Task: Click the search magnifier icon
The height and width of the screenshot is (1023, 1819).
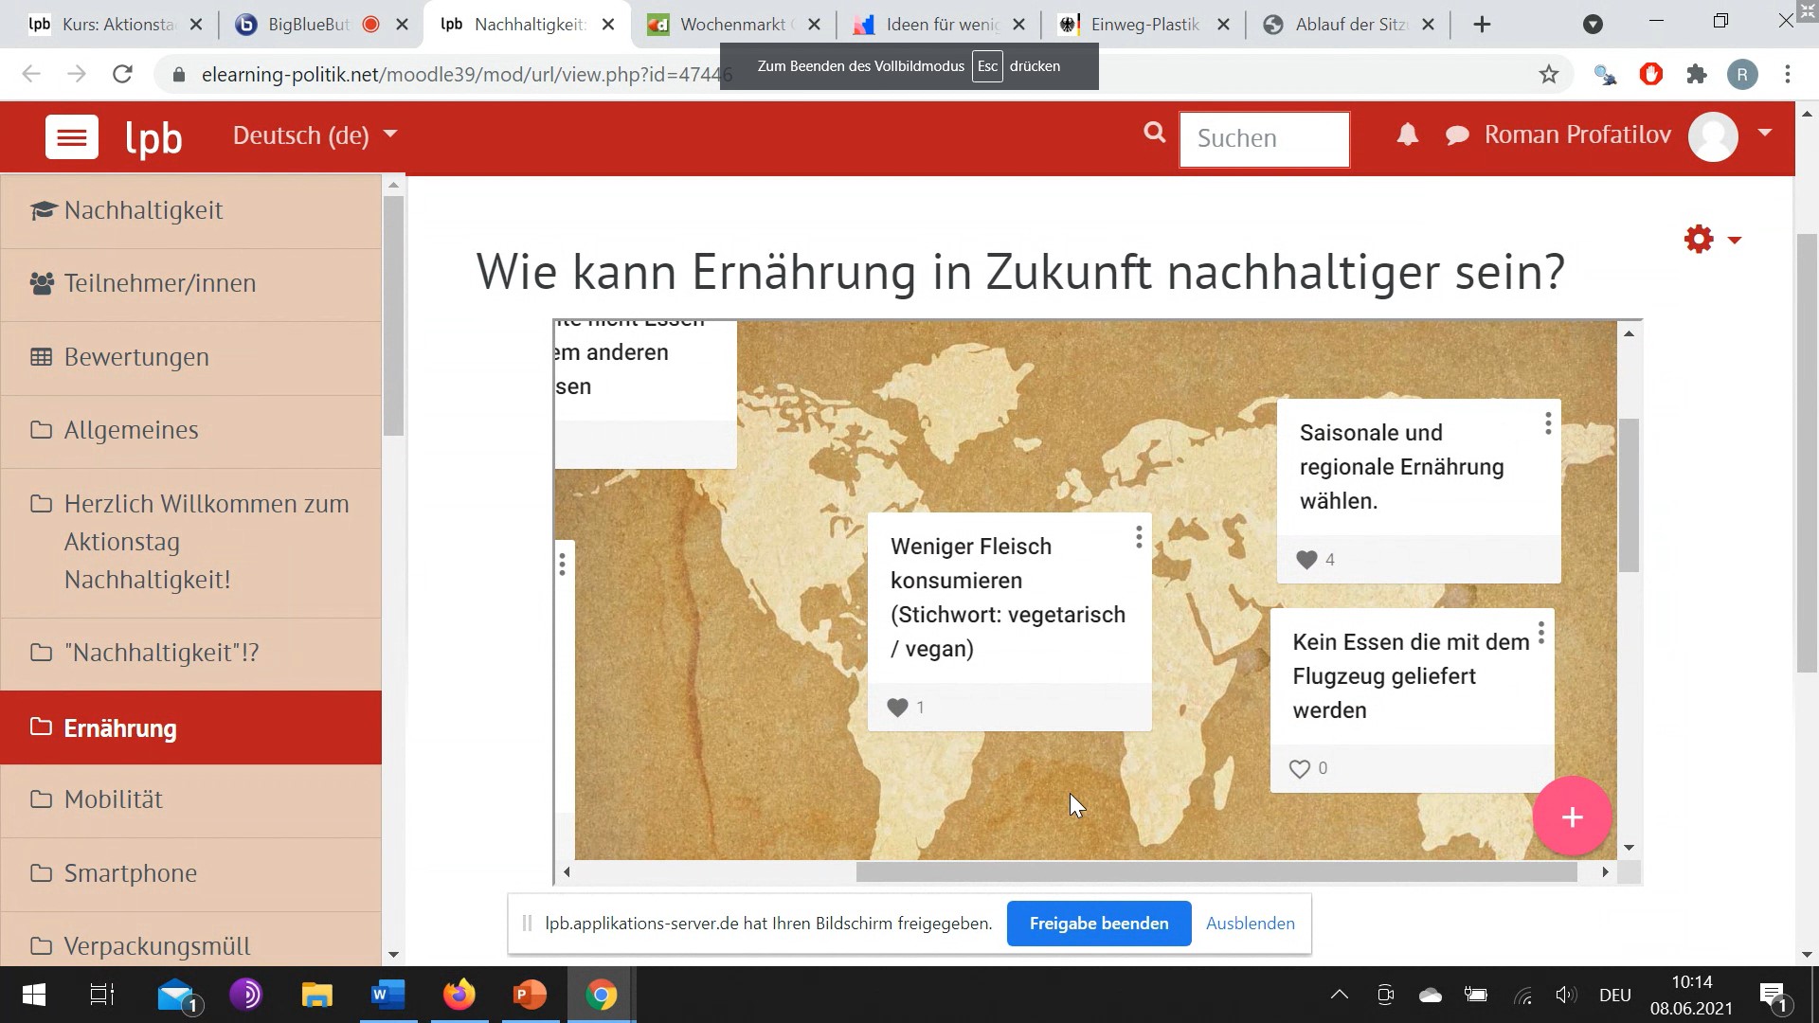Action: pyautogui.click(x=1154, y=134)
